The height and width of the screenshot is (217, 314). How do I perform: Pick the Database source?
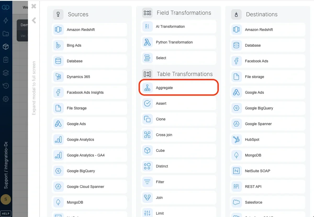pos(89,61)
